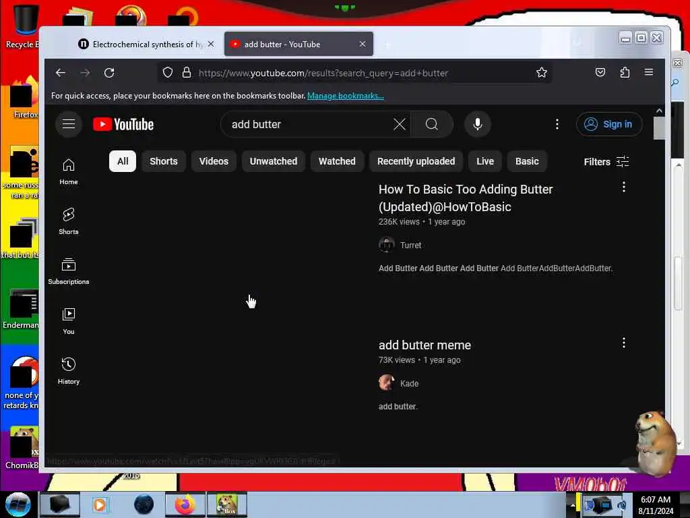690x518 pixels.
Task: Go to Home in YouTube sidebar
Action: 69,172
